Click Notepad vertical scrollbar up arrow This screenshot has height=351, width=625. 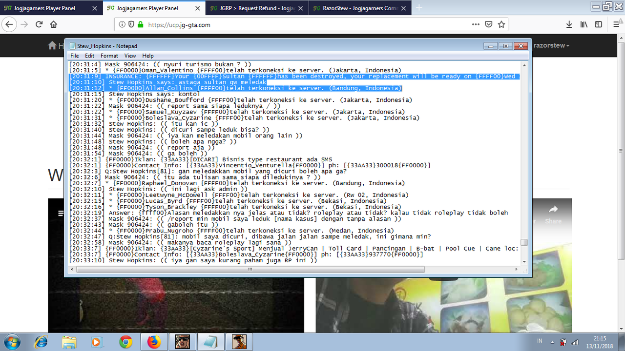(x=524, y=65)
